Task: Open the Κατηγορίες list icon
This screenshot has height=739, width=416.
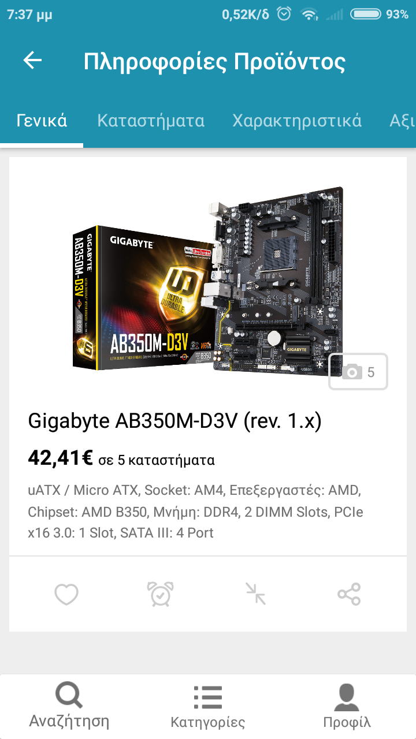Action: 208,697
